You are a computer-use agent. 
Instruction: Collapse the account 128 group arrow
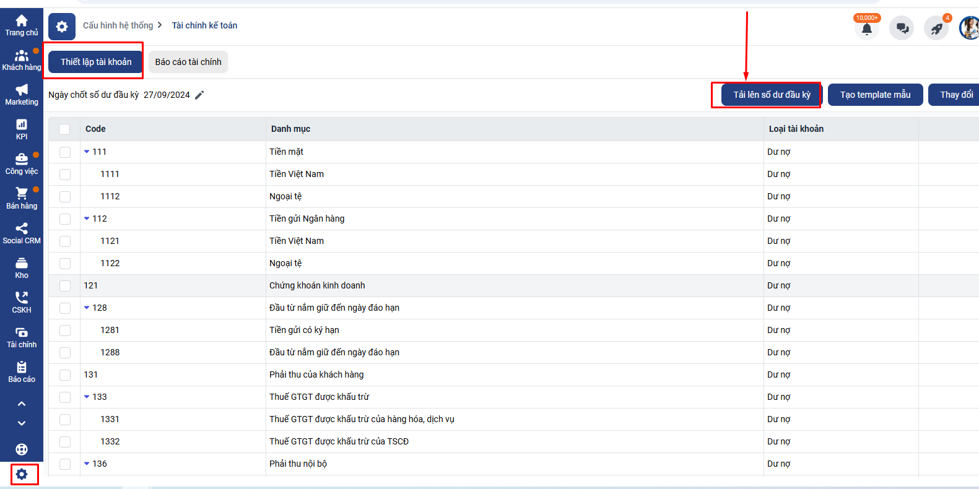(x=87, y=308)
